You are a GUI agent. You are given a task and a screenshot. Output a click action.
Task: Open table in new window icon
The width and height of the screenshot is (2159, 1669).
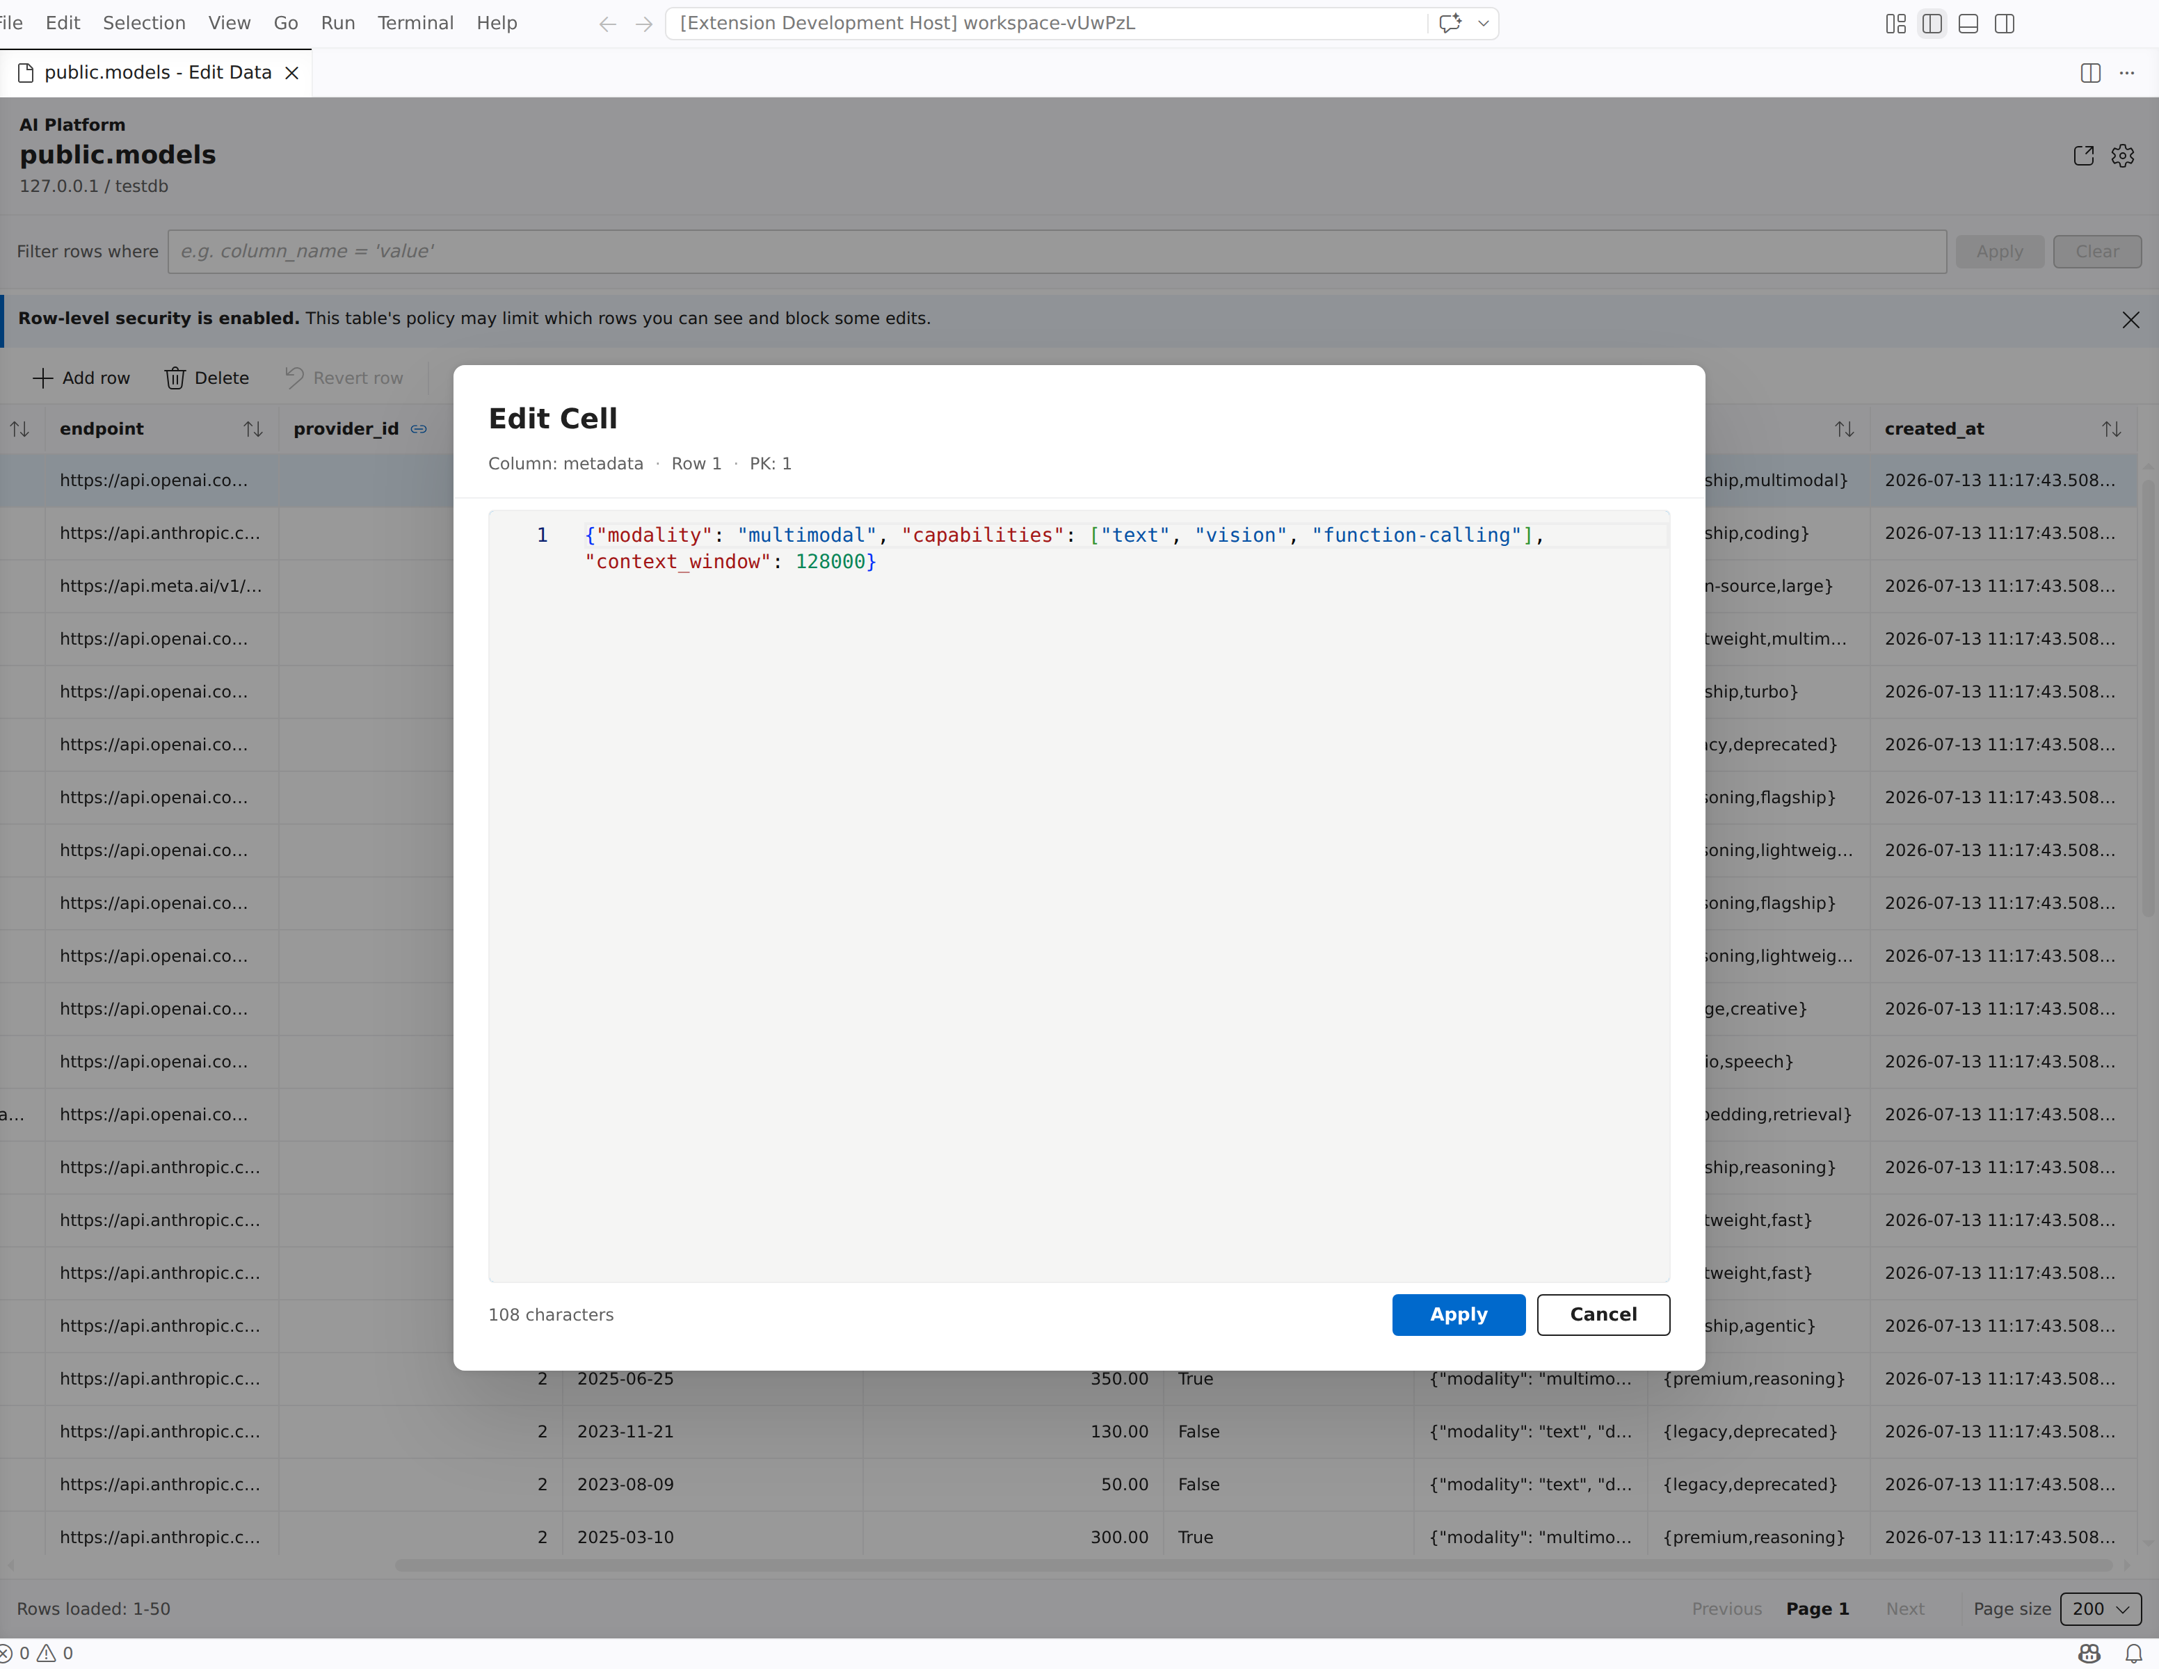2084,155
